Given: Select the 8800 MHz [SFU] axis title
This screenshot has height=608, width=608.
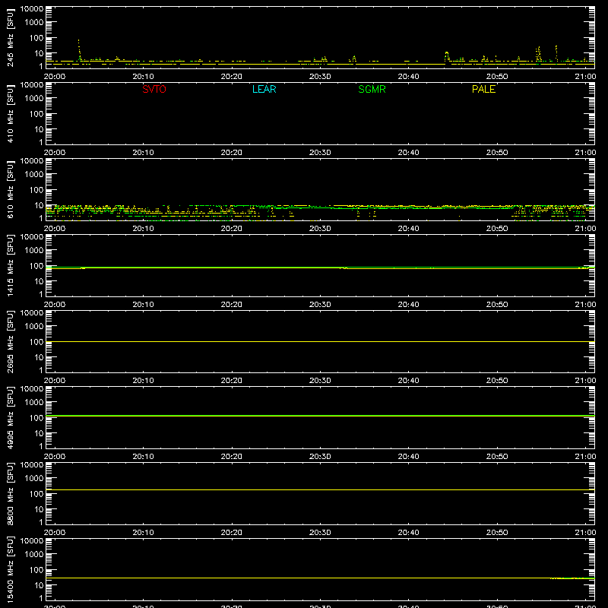Looking at the screenshot, I should 11,493.
